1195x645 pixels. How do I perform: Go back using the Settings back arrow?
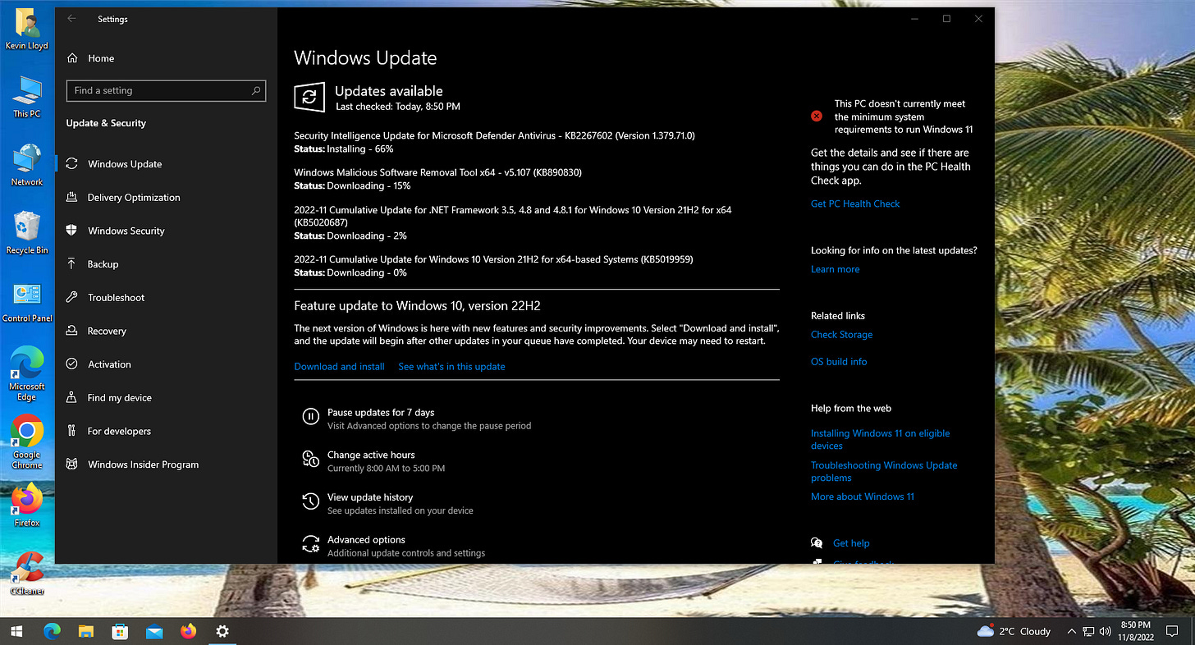pyautogui.click(x=71, y=18)
